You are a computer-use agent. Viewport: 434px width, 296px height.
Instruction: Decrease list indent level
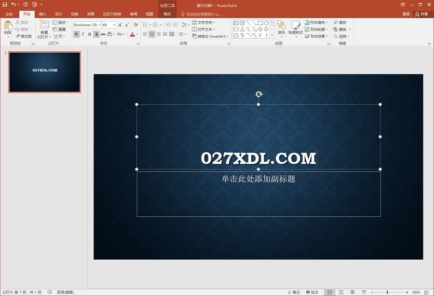tap(168, 25)
